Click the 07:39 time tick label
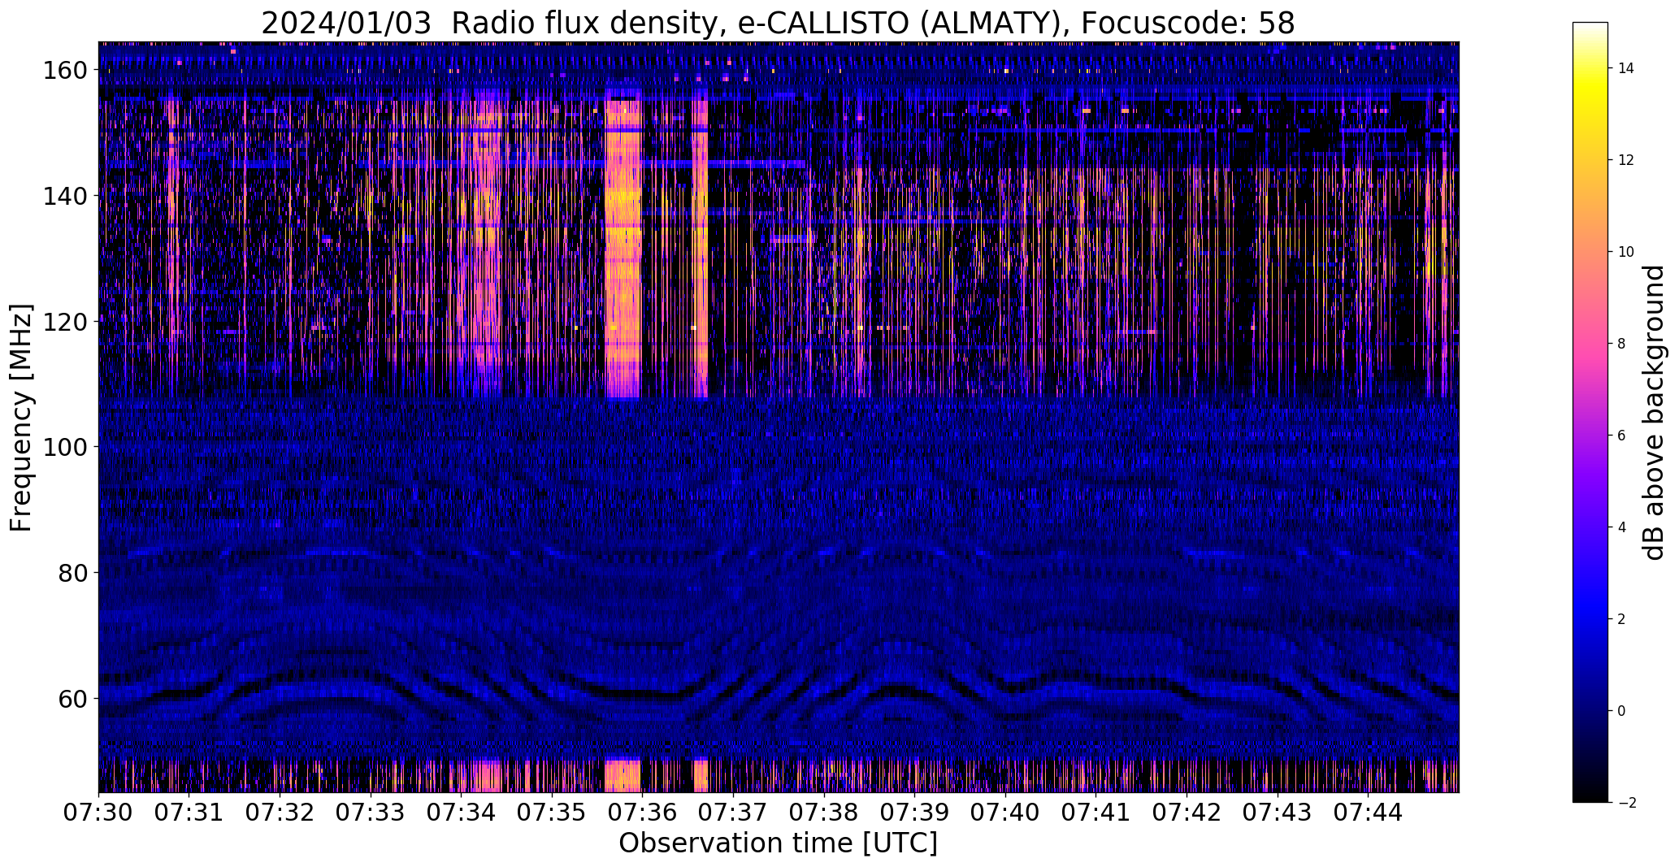This screenshot has width=1679, height=867. 914,812
